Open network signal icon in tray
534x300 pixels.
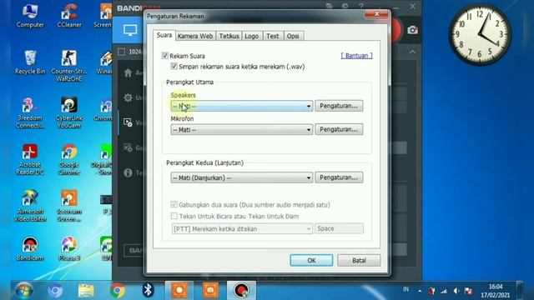(x=444, y=291)
